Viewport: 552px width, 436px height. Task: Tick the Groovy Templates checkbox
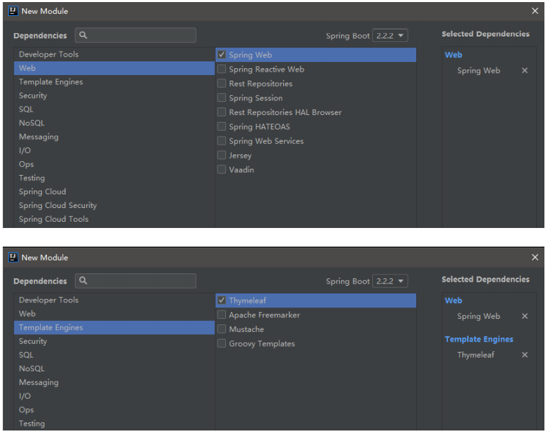221,343
